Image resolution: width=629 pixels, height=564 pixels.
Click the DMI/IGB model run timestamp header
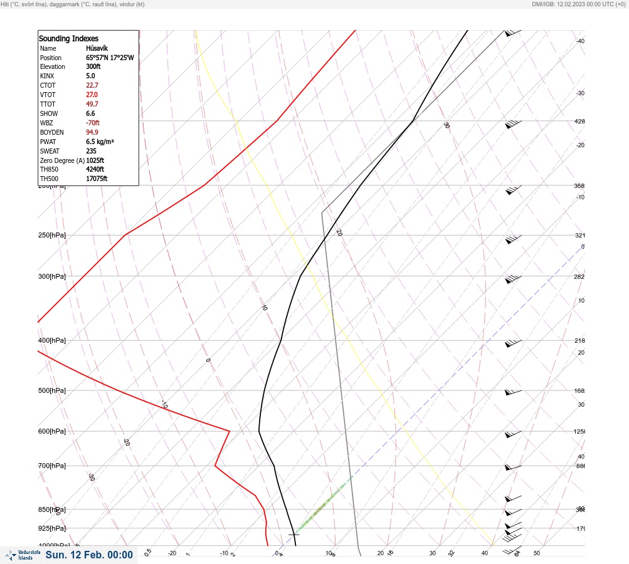point(578,4)
